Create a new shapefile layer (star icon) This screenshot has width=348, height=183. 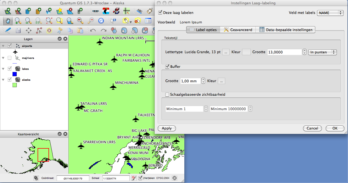tap(59, 11)
